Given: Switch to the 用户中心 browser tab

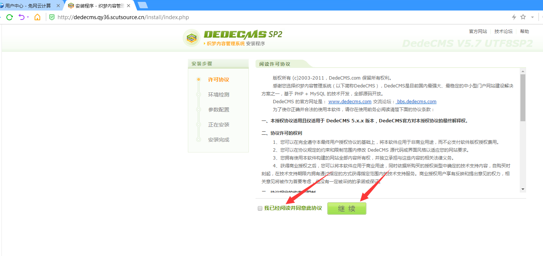Looking at the screenshot, I should [26, 5].
